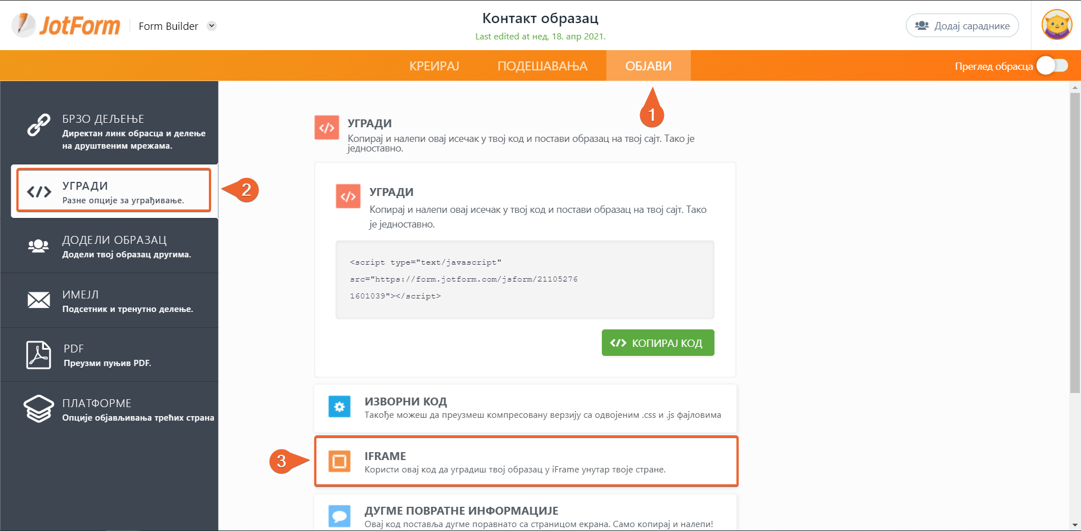The height and width of the screenshot is (531, 1081).
Task: Click the Имејл envelope icon
Action: (38, 300)
